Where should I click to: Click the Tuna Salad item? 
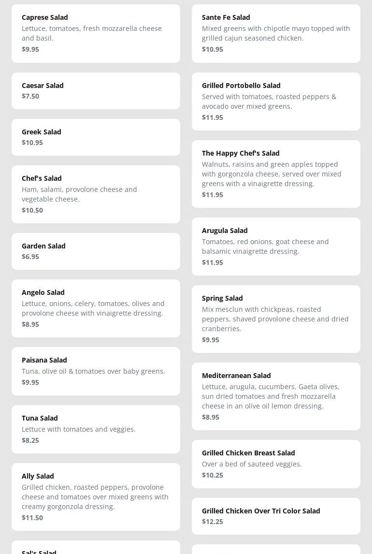(96, 429)
